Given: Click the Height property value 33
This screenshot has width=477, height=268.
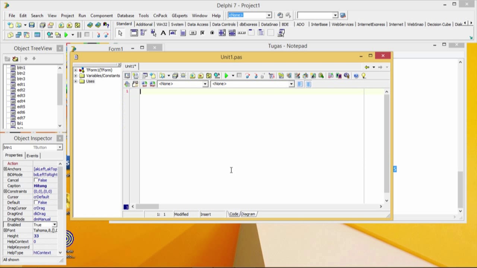Looking at the screenshot, I should 36,236.
